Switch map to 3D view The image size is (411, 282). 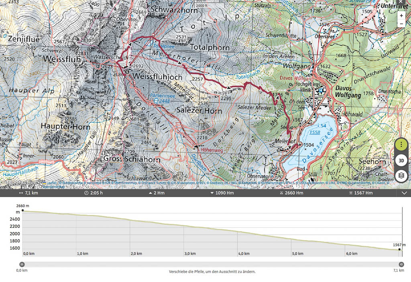click(401, 160)
